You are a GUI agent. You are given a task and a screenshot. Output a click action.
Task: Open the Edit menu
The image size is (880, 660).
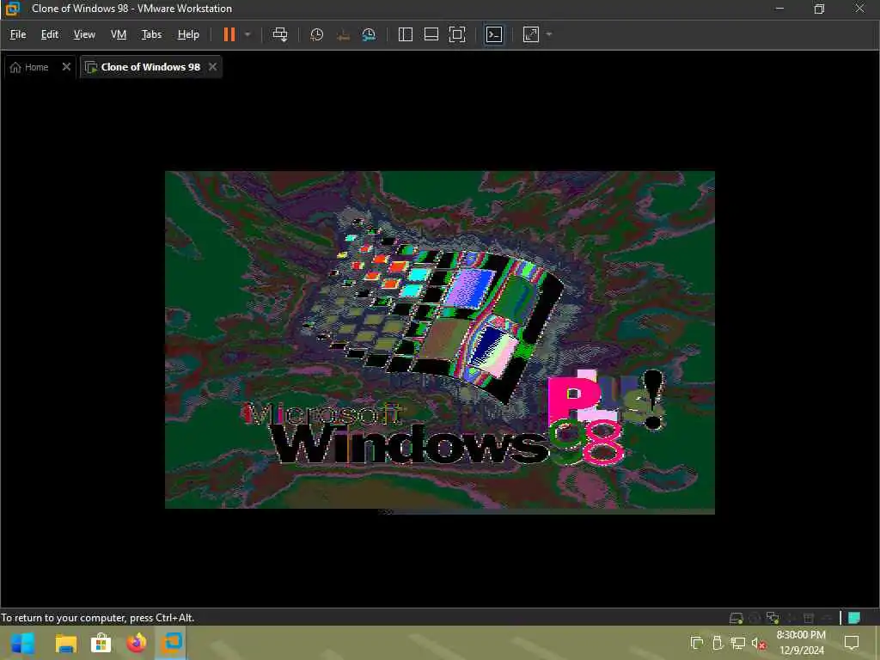(x=49, y=34)
